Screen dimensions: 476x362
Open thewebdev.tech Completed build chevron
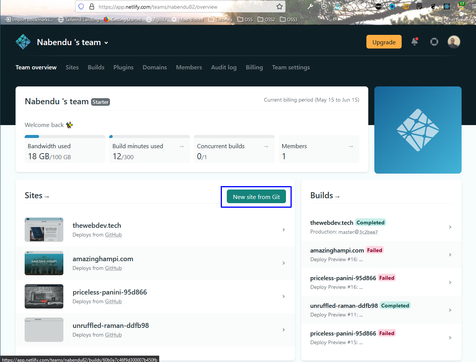click(450, 227)
